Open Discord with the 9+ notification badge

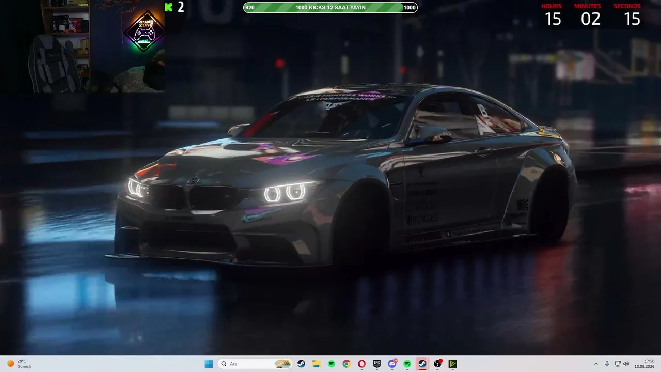pos(392,364)
